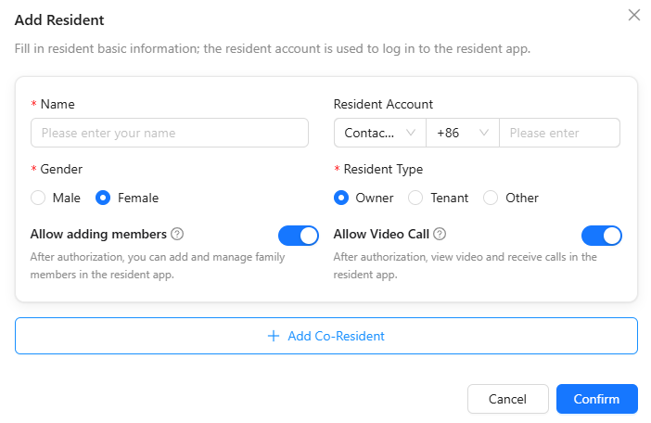The height and width of the screenshot is (423, 651).
Task: Click the Resident Type label
Action: tap(383, 170)
